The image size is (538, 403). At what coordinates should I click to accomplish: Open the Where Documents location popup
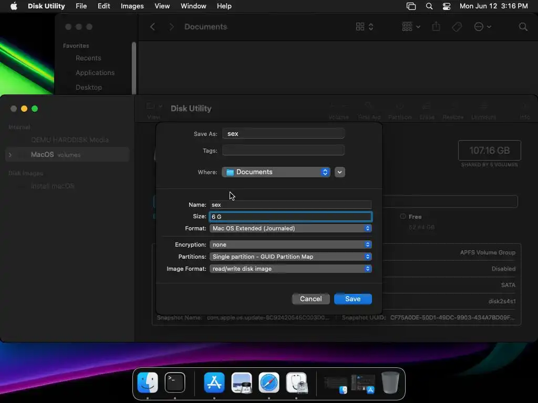point(276,172)
